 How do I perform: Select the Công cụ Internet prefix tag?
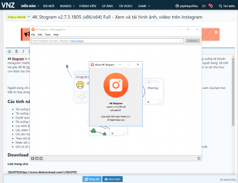pos(17,17)
